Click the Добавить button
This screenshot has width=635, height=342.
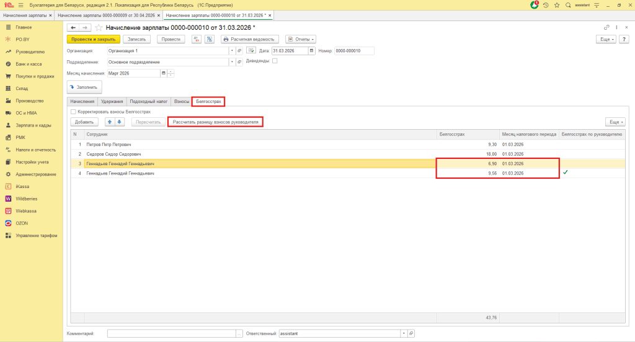pyautogui.click(x=84, y=122)
